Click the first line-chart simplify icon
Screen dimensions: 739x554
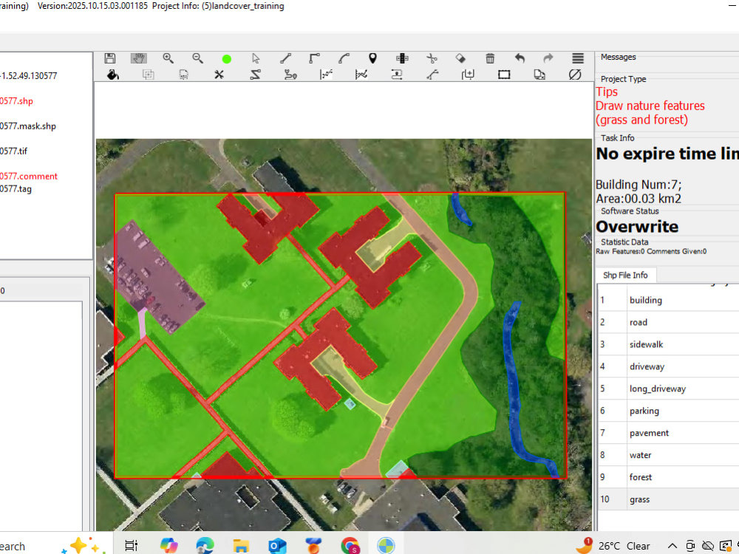tap(326, 75)
